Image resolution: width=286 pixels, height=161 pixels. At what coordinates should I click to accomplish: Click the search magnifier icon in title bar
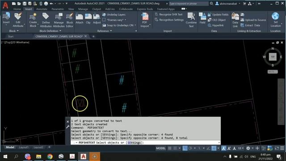point(211,4)
